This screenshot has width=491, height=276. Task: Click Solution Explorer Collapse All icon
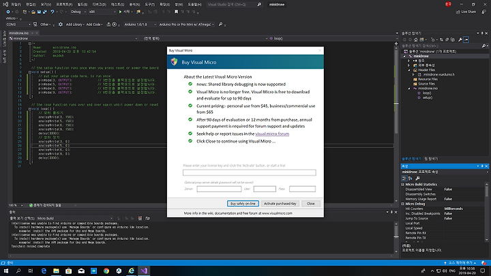(x=447, y=40)
